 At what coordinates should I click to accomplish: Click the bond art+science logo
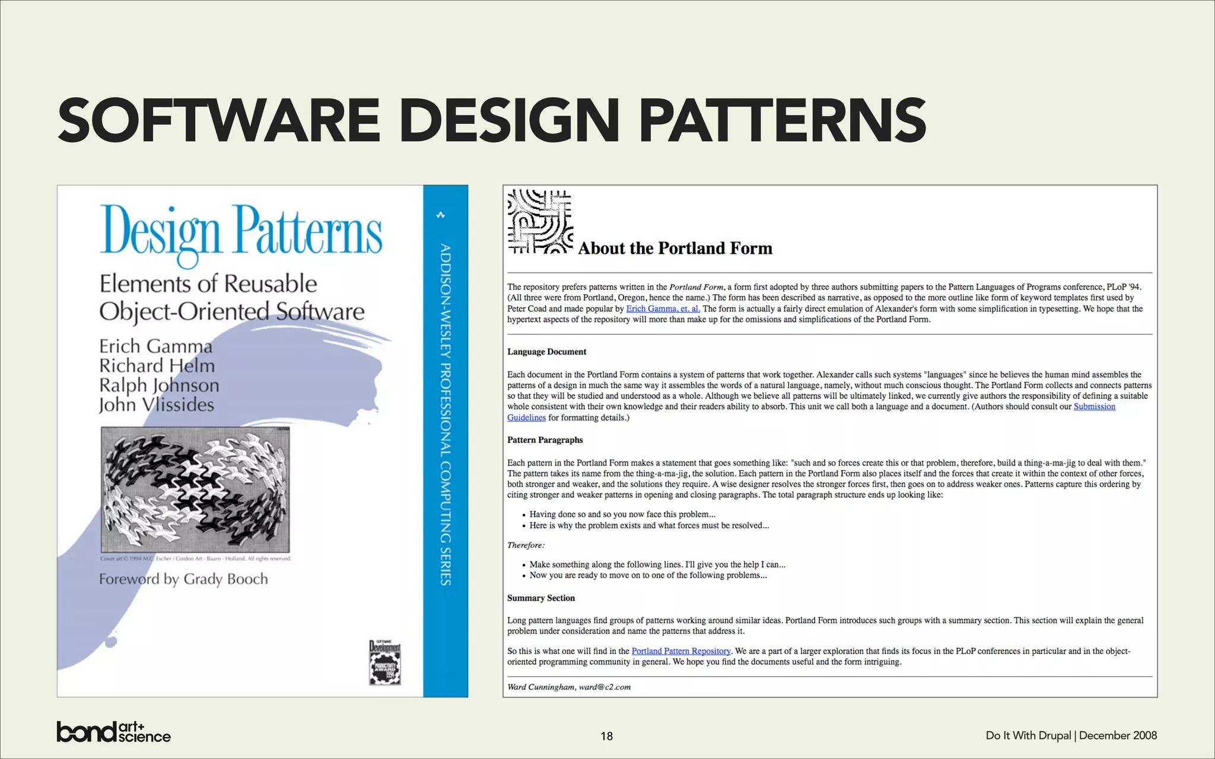[x=113, y=732]
